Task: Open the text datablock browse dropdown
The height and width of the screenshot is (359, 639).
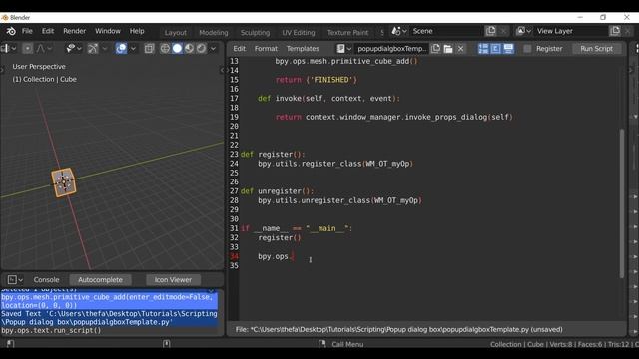Action: [343, 49]
